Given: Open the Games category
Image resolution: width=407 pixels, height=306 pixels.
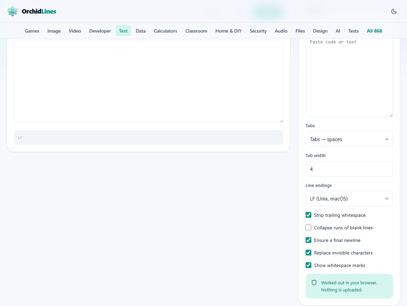Looking at the screenshot, I should [x=32, y=31].
